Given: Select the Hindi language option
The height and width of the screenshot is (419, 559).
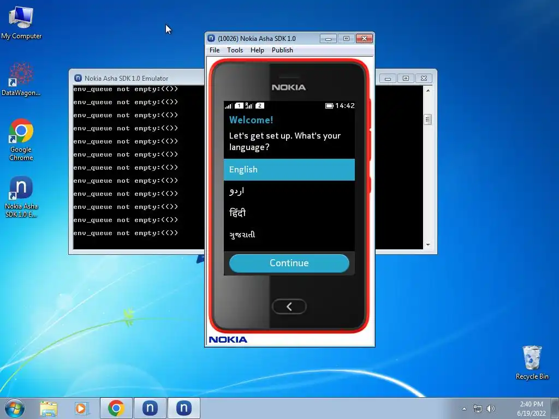Looking at the screenshot, I should pos(289,213).
